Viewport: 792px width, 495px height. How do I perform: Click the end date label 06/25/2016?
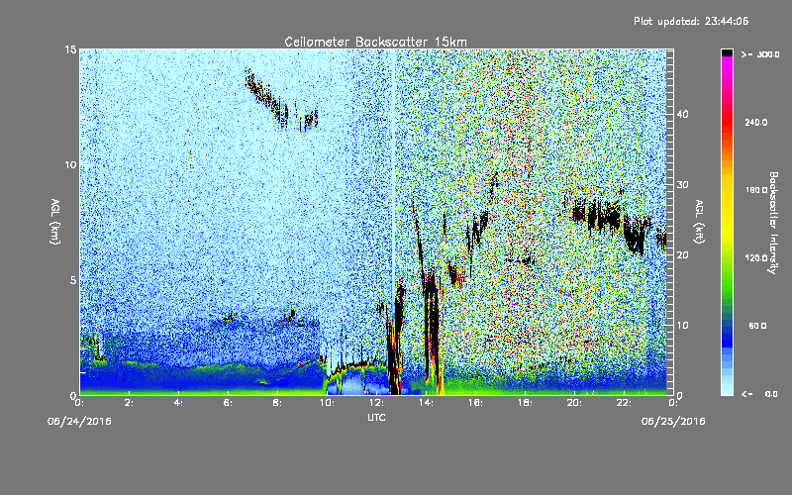[x=673, y=422]
